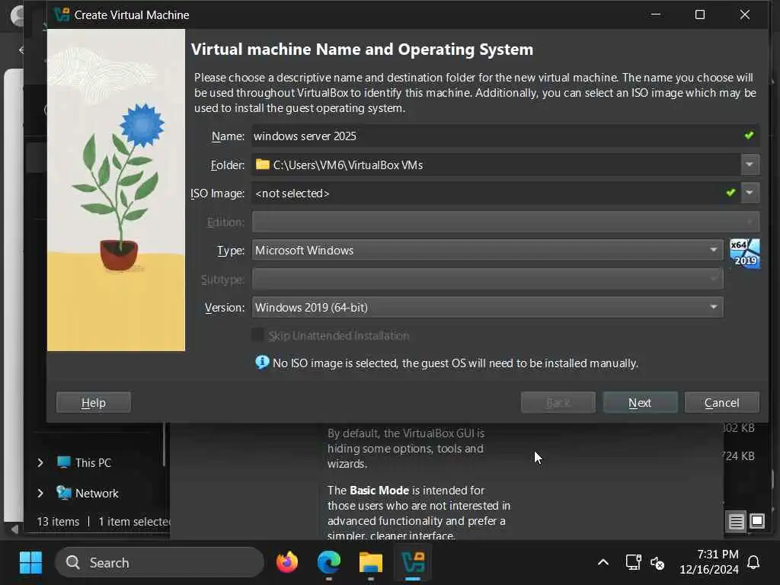Click the Folder field with C:\Users\VM6\VirtualBox VMs

pyautogui.click(x=496, y=165)
